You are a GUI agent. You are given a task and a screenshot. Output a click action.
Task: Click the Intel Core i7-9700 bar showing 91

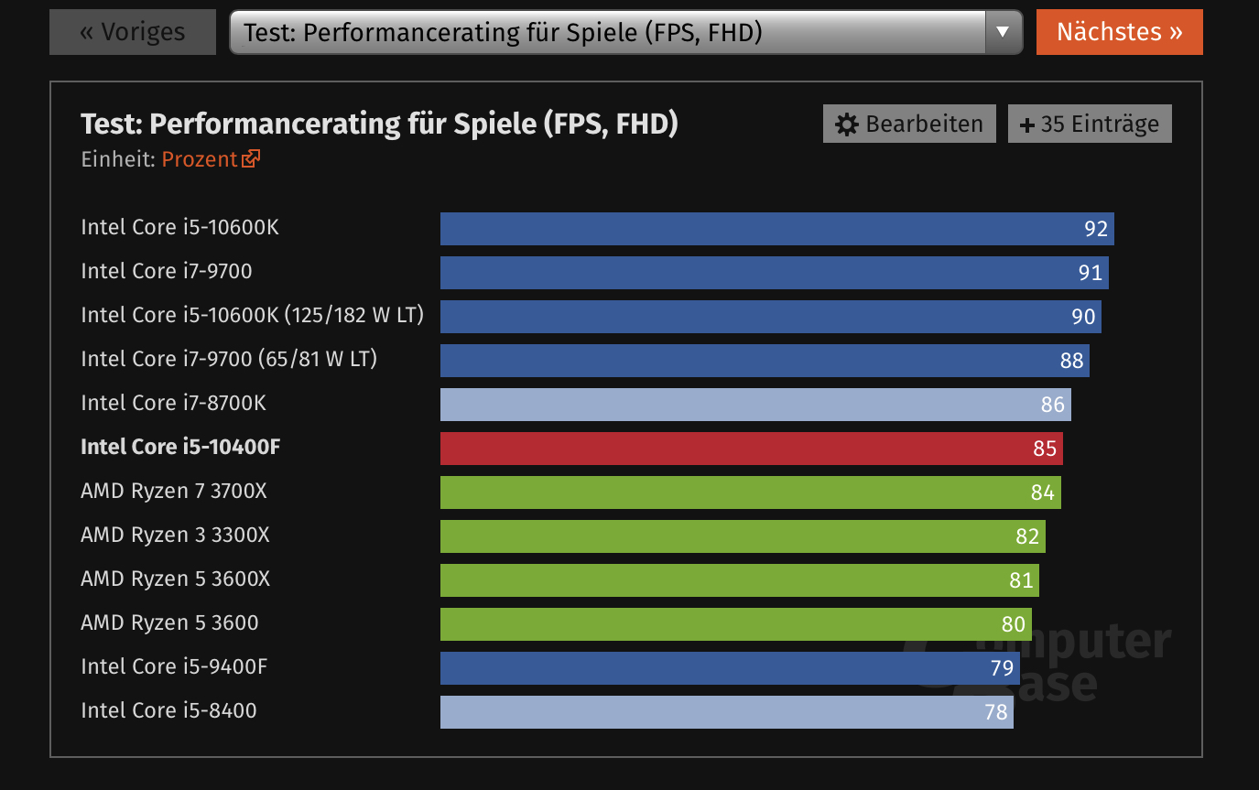(774, 273)
